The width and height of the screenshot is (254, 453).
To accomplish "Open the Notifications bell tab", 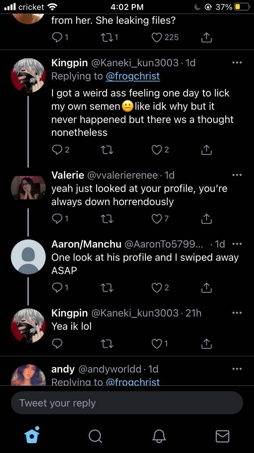I will click(159, 436).
